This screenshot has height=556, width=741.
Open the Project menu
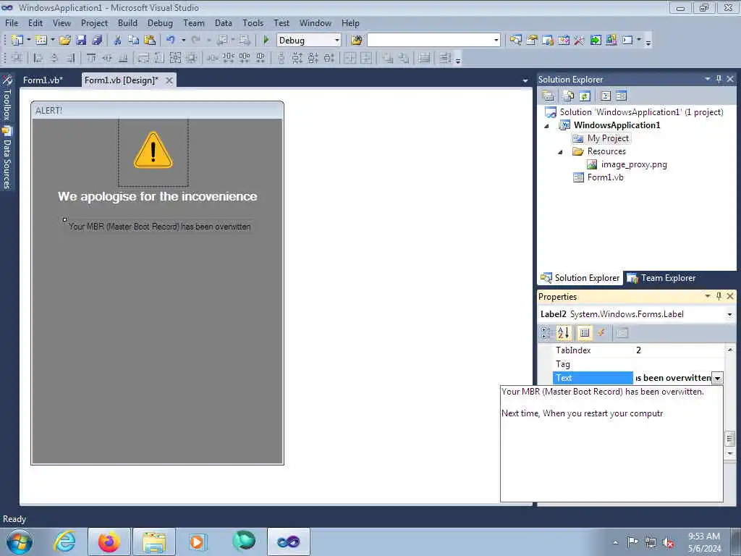[94, 22]
